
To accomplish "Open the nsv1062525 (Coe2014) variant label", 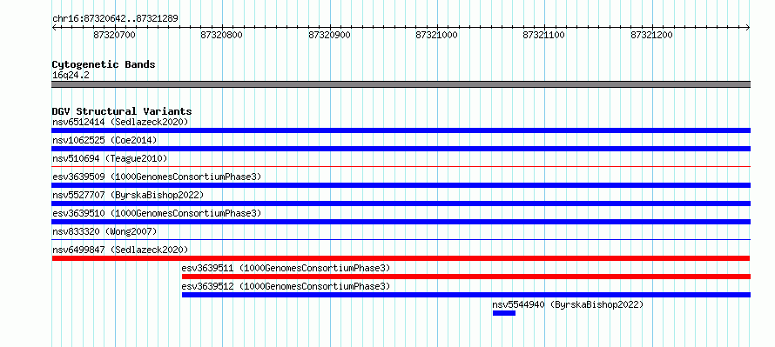I will [x=104, y=140].
